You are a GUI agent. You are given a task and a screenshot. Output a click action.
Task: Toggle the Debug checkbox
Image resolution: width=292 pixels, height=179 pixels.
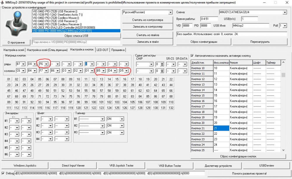[x=3, y=173]
